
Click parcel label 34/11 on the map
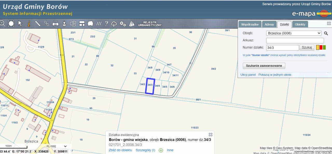click(175, 75)
